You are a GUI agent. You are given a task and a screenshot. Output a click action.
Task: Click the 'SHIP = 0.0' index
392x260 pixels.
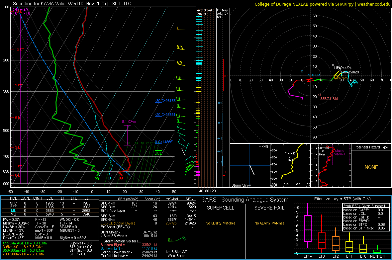coord(78,254)
